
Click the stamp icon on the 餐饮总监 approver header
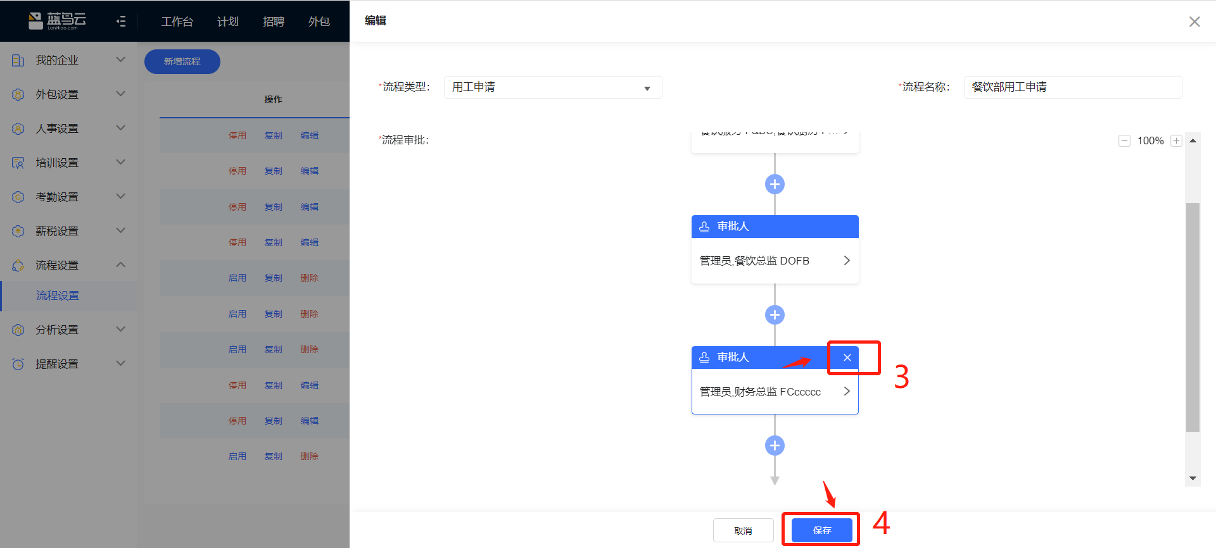pos(704,227)
